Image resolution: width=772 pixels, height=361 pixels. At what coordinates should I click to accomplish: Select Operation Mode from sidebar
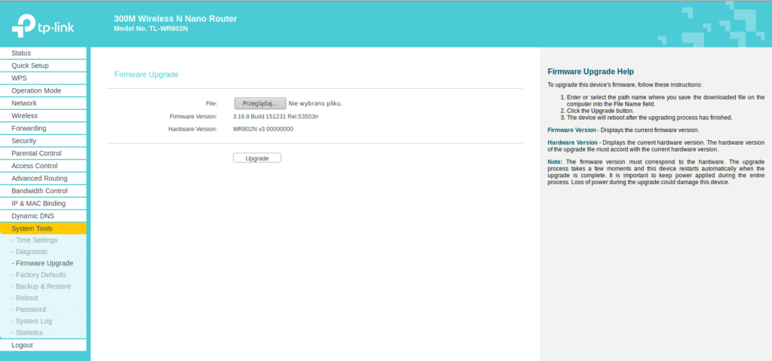tap(36, 90)
